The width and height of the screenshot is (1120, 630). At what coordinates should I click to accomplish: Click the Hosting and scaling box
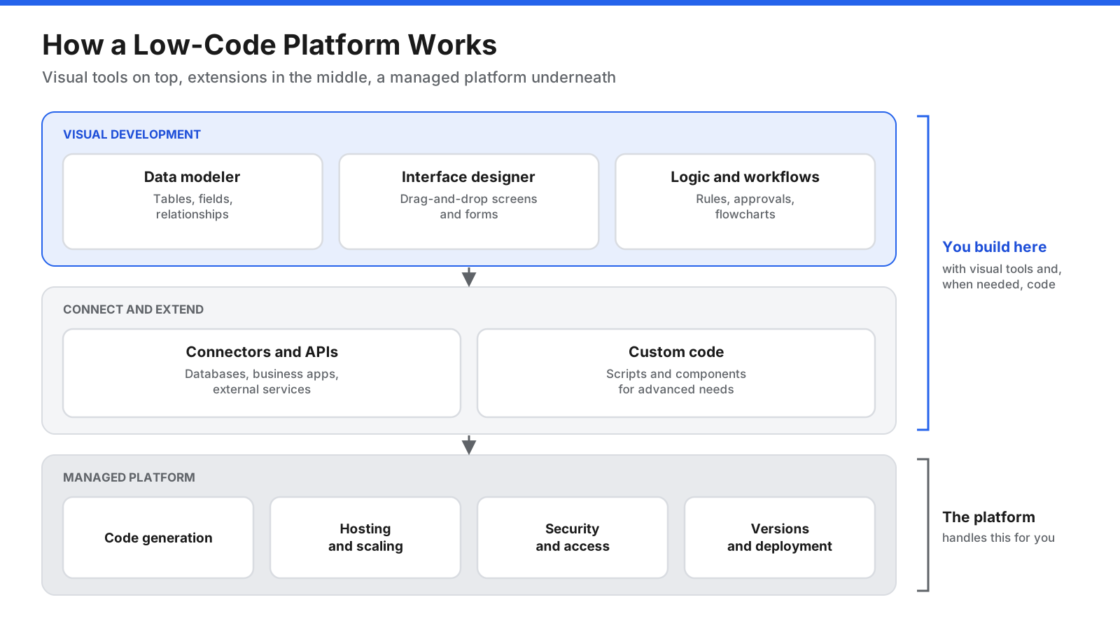pyautogui.click(x=365, y=538)
